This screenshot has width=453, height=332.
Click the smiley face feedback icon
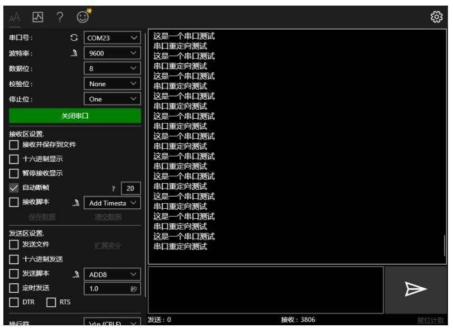point(84,16)
